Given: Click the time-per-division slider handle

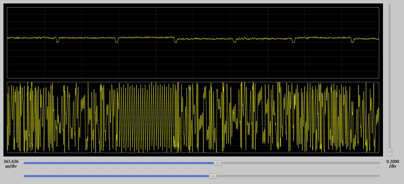Looking at the screenshot, I should [218, 163].
